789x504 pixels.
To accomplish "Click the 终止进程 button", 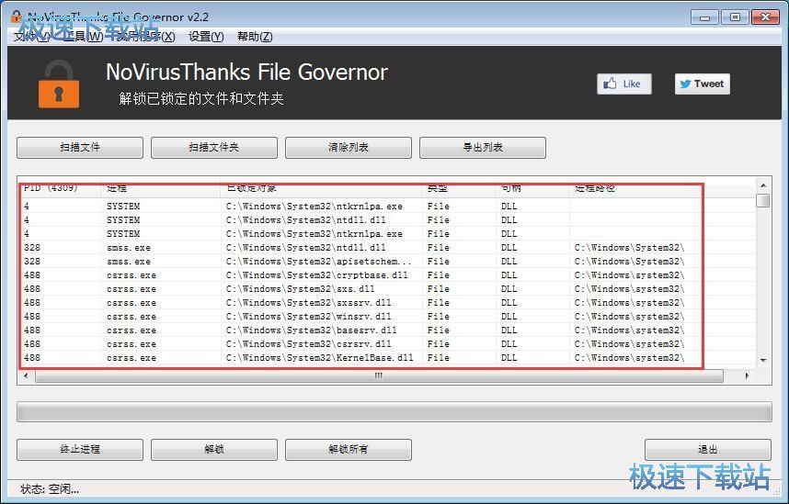I will coord(80,450).
